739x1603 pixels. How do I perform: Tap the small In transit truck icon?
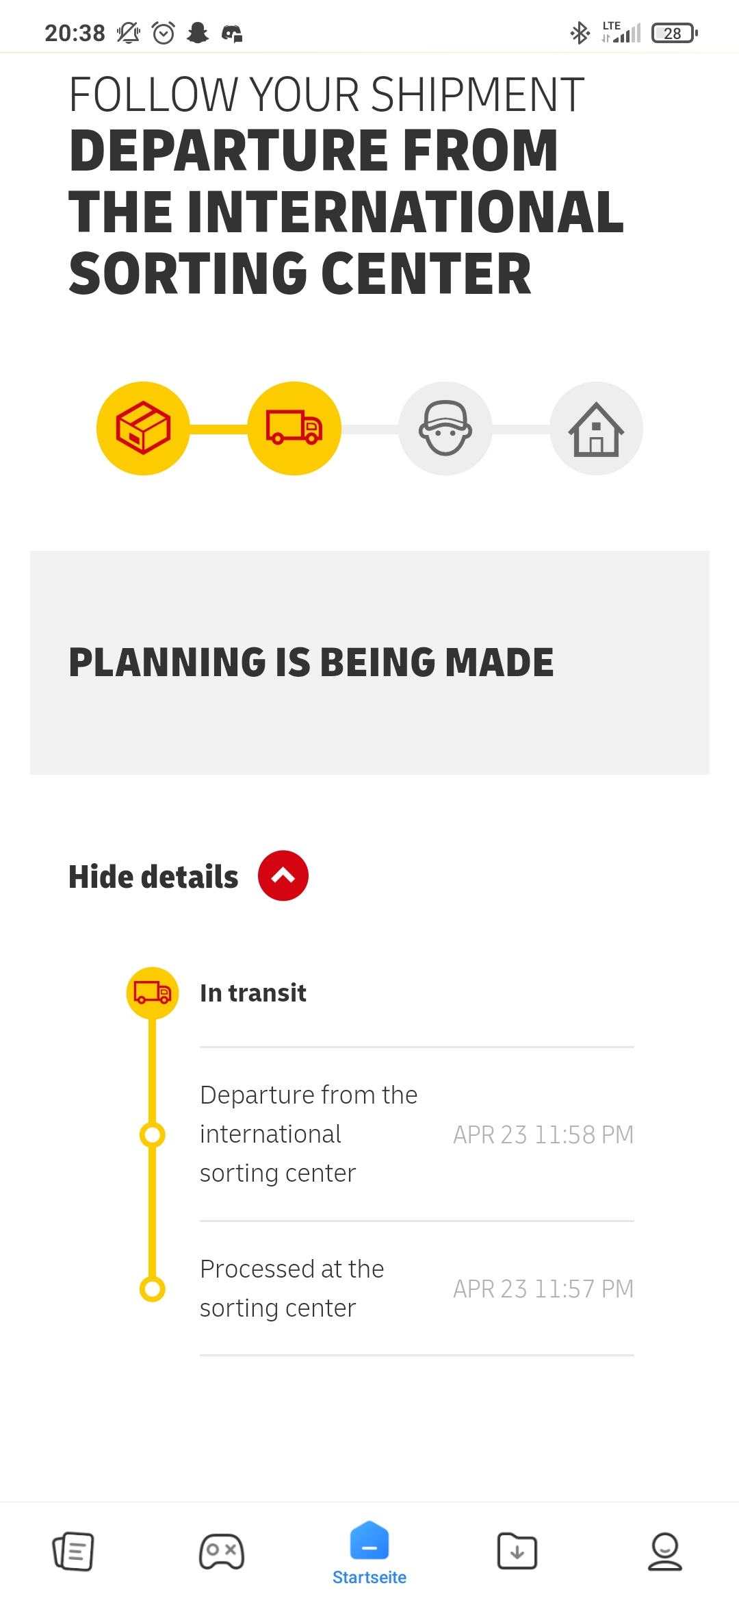[153, 993]
